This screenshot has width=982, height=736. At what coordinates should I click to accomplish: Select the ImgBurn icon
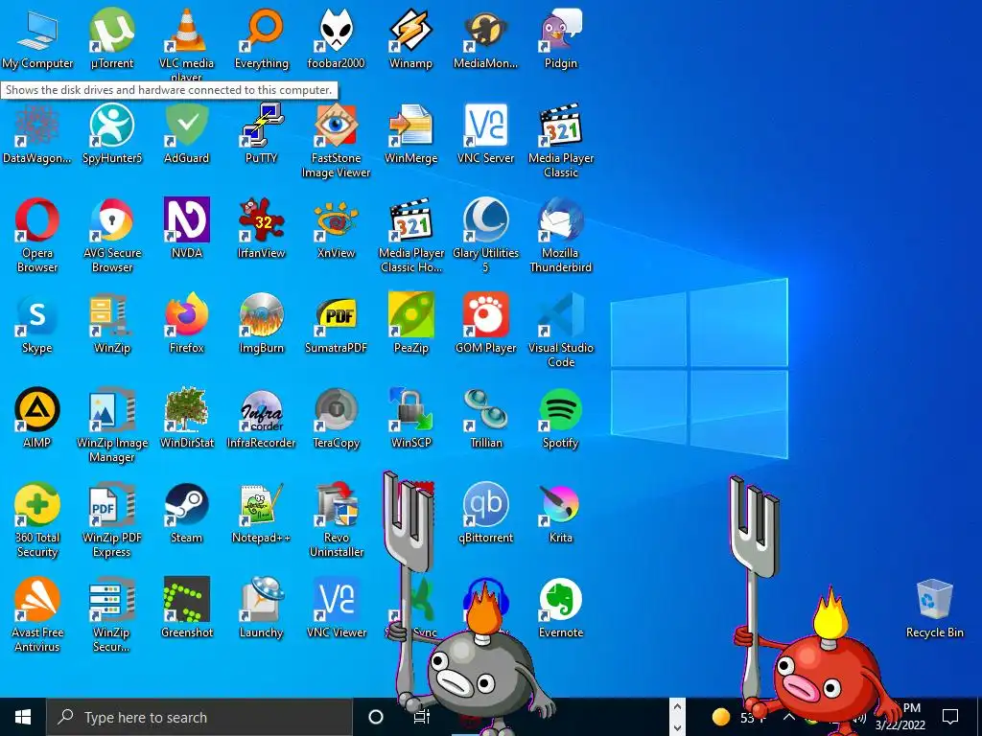click(x=262, y=314)
